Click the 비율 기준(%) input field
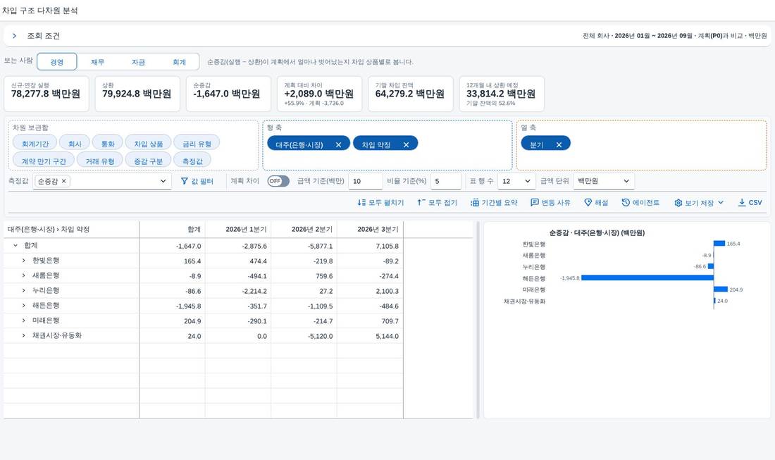This screenshot has width=775, height=460. 445,181
